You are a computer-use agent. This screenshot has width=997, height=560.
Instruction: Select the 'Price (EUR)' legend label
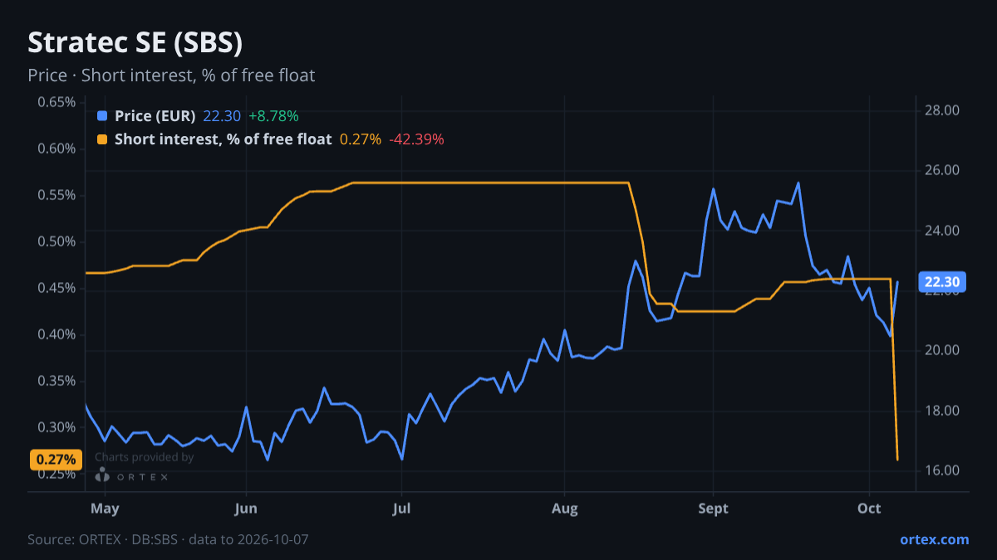click(x=155, y=116)
